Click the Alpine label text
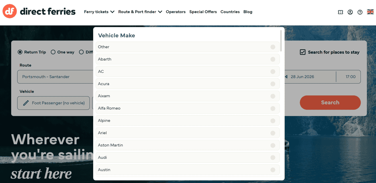The height and width of the screenshot is (183, 376). (x=104, y=121)
